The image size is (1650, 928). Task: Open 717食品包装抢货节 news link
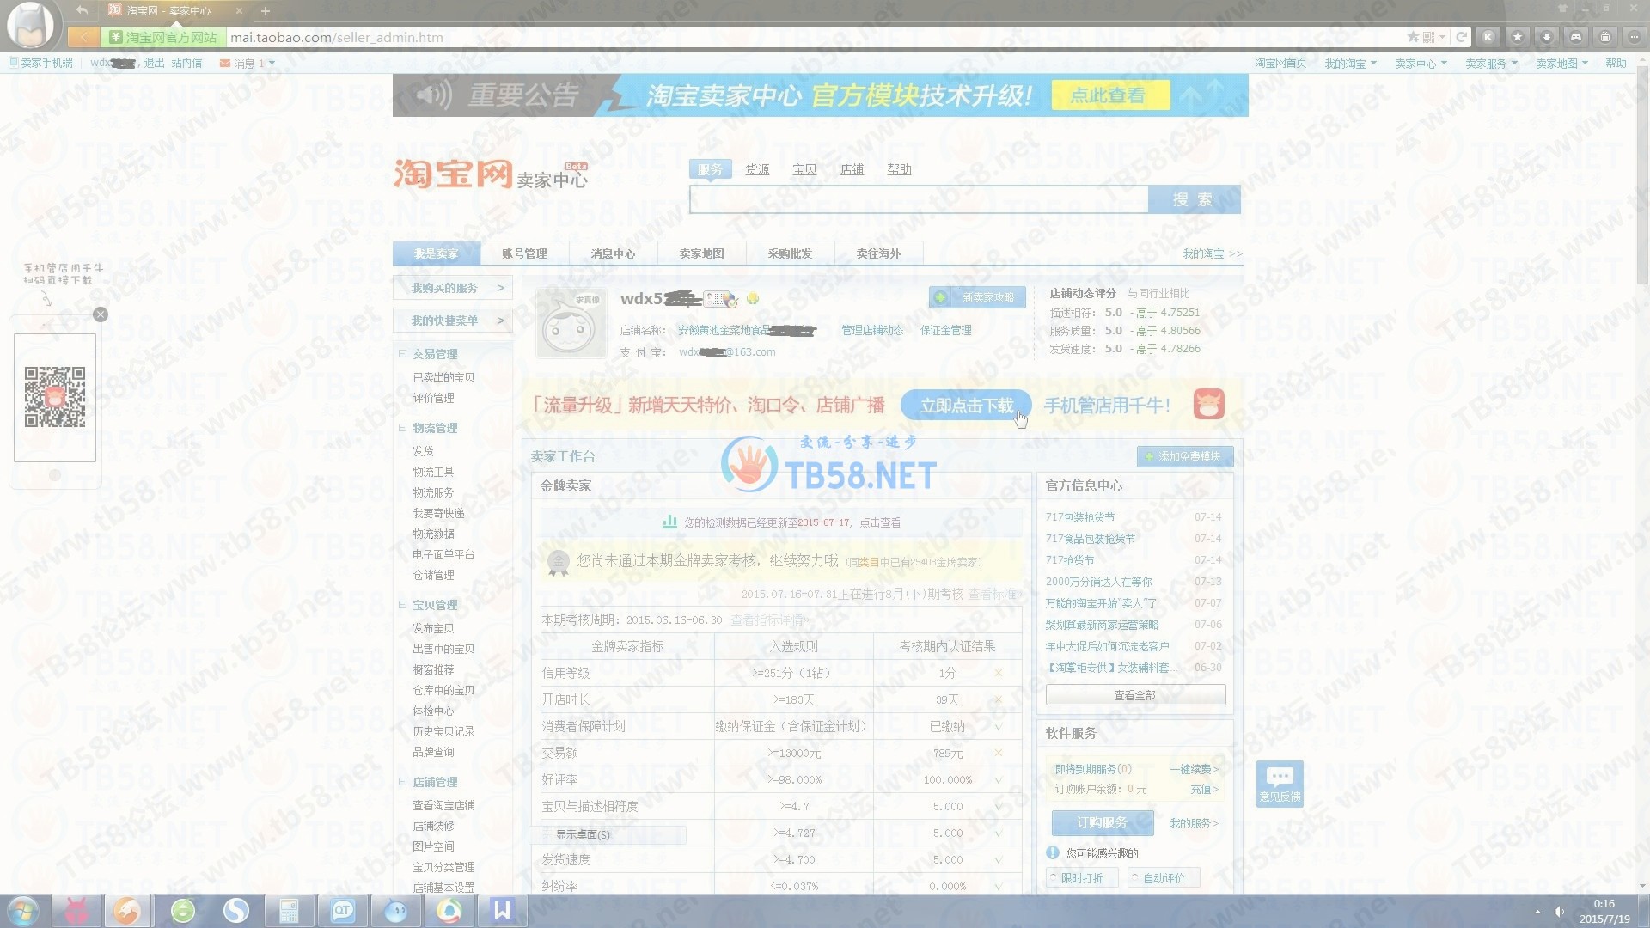pyautogui.click(x=1091, y=539)
